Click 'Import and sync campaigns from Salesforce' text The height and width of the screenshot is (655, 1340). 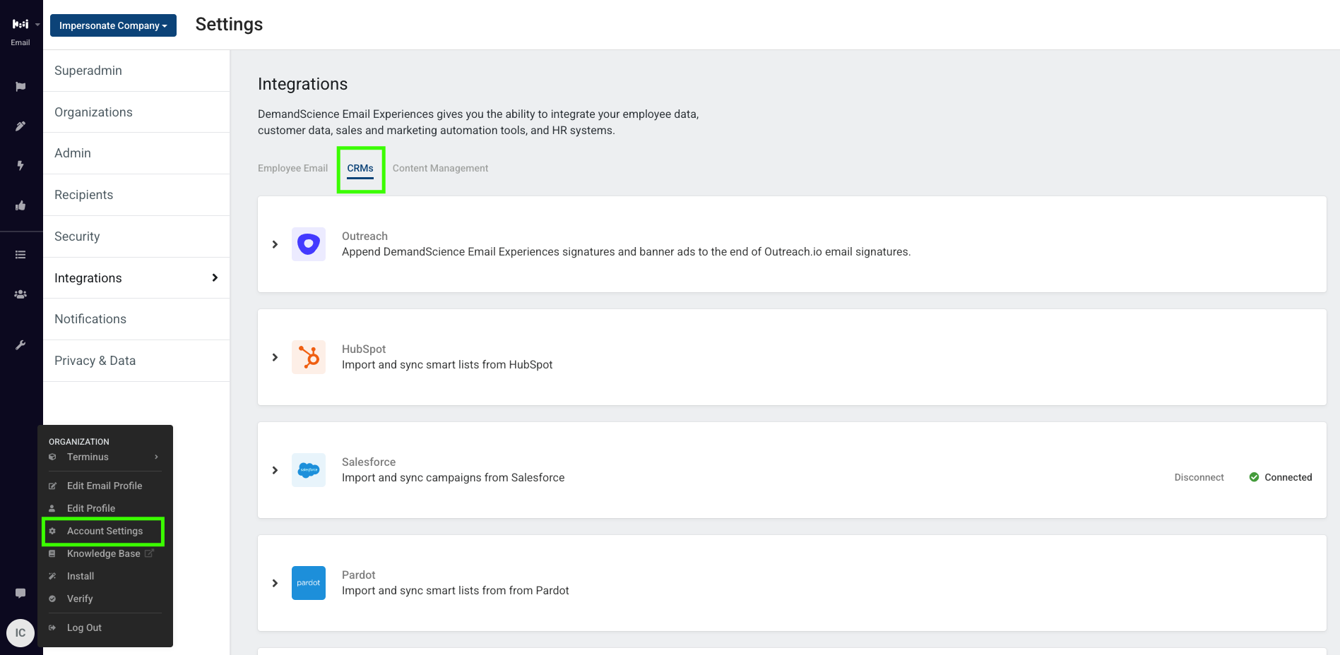(453, 478)
